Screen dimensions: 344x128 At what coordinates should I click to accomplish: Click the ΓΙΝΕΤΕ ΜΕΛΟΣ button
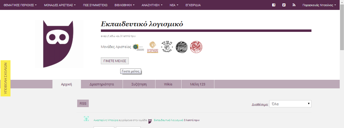coord(115,61)
